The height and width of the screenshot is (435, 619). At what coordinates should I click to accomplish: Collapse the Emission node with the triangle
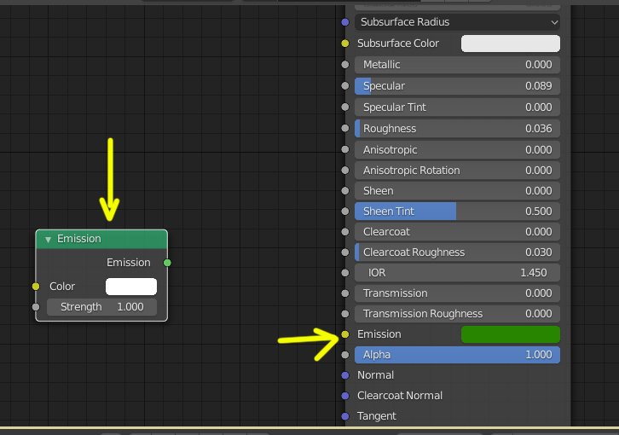[48, 240]
